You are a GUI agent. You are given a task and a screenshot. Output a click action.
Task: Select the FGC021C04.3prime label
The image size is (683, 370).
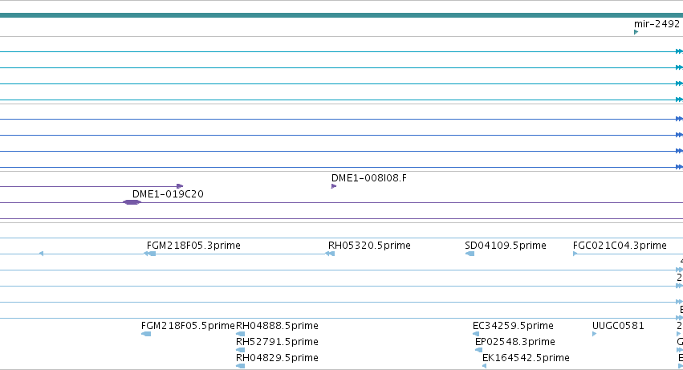620,246
